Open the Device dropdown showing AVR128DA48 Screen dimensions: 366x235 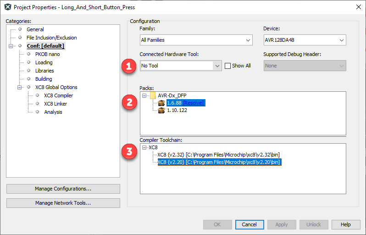(305, 40)
